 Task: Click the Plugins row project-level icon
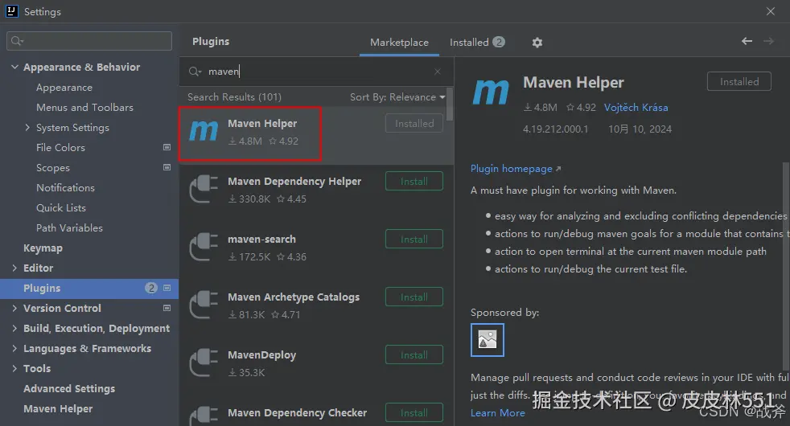coord(167,288)
